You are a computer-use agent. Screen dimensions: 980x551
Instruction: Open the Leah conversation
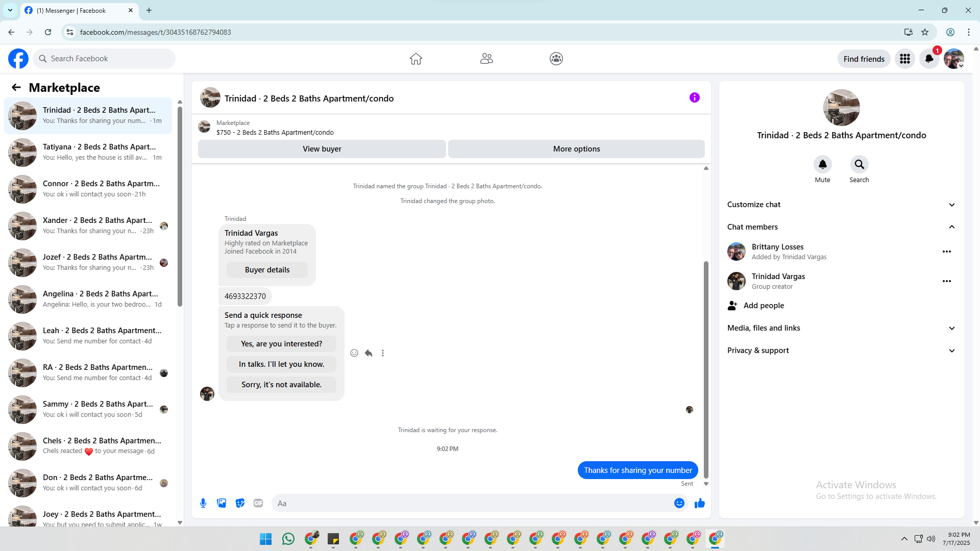click(88, 336)
